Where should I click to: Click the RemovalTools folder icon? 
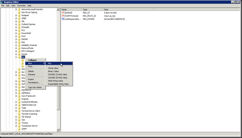(19, 48)
